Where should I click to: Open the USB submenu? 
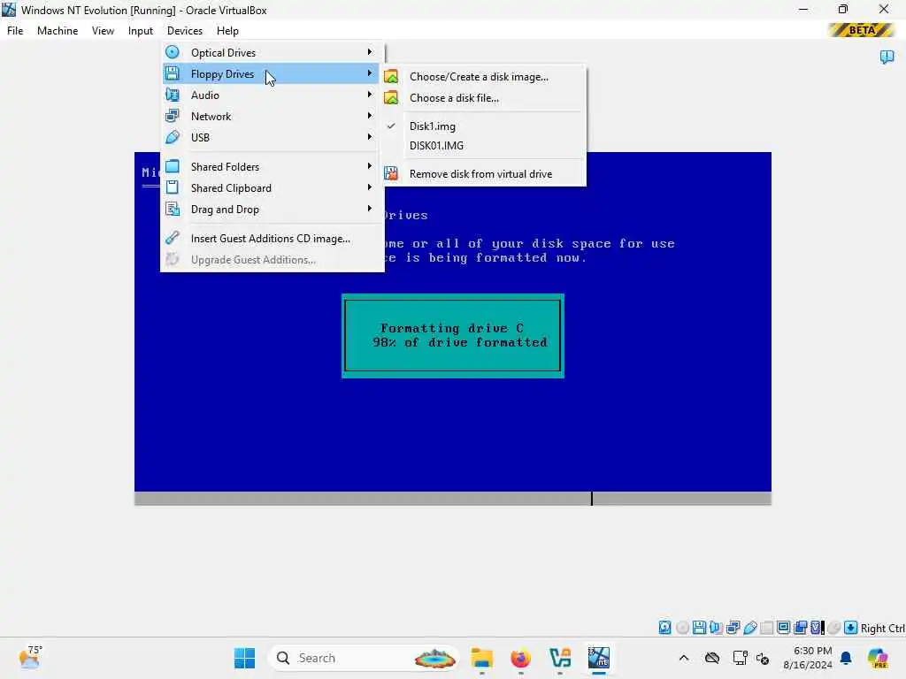[272, 137]
